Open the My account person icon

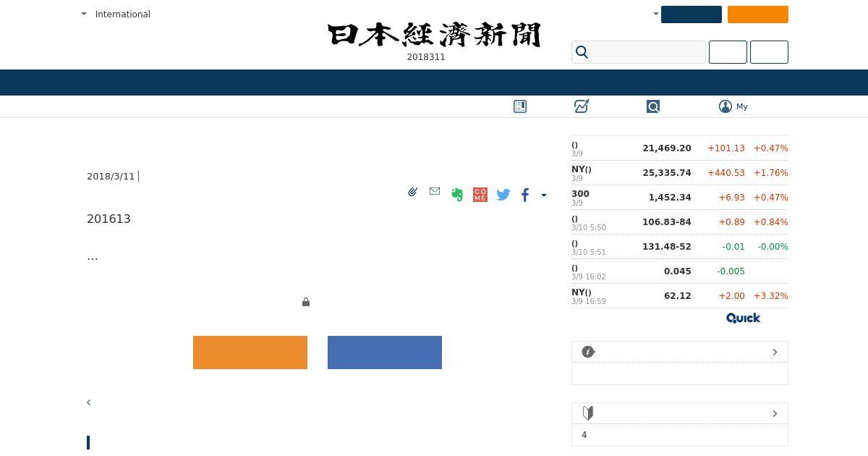tap(726, 106)
